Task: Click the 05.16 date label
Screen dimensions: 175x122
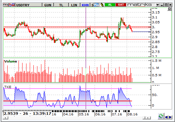Action: pyautogui.click(x=84, y=114)
